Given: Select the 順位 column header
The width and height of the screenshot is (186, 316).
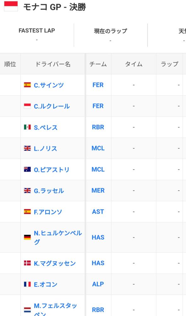Looking at the screenshot, I should tap(10, 64).
